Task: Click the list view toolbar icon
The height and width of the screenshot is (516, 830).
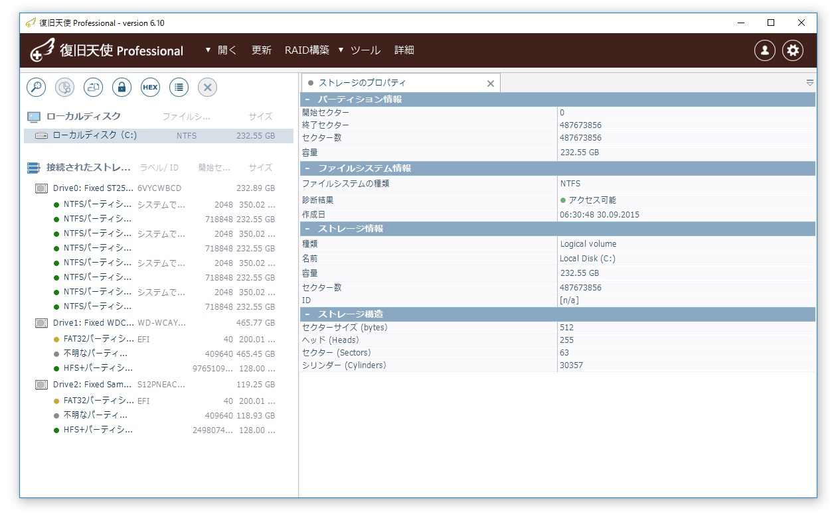Action: tap(179, 87)
